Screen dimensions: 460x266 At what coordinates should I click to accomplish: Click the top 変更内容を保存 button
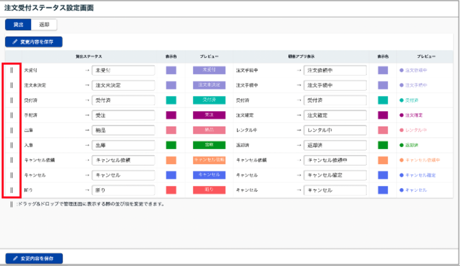tap(33, 42)
